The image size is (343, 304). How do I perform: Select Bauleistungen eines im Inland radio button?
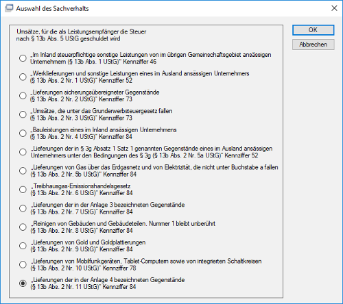tap(23, 133)
